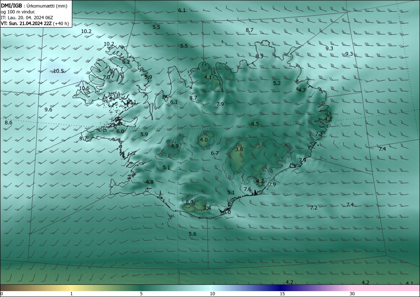Click the '10' tick on the color scale
This screenshot has width=420, height=297.
tap(213, 294)
